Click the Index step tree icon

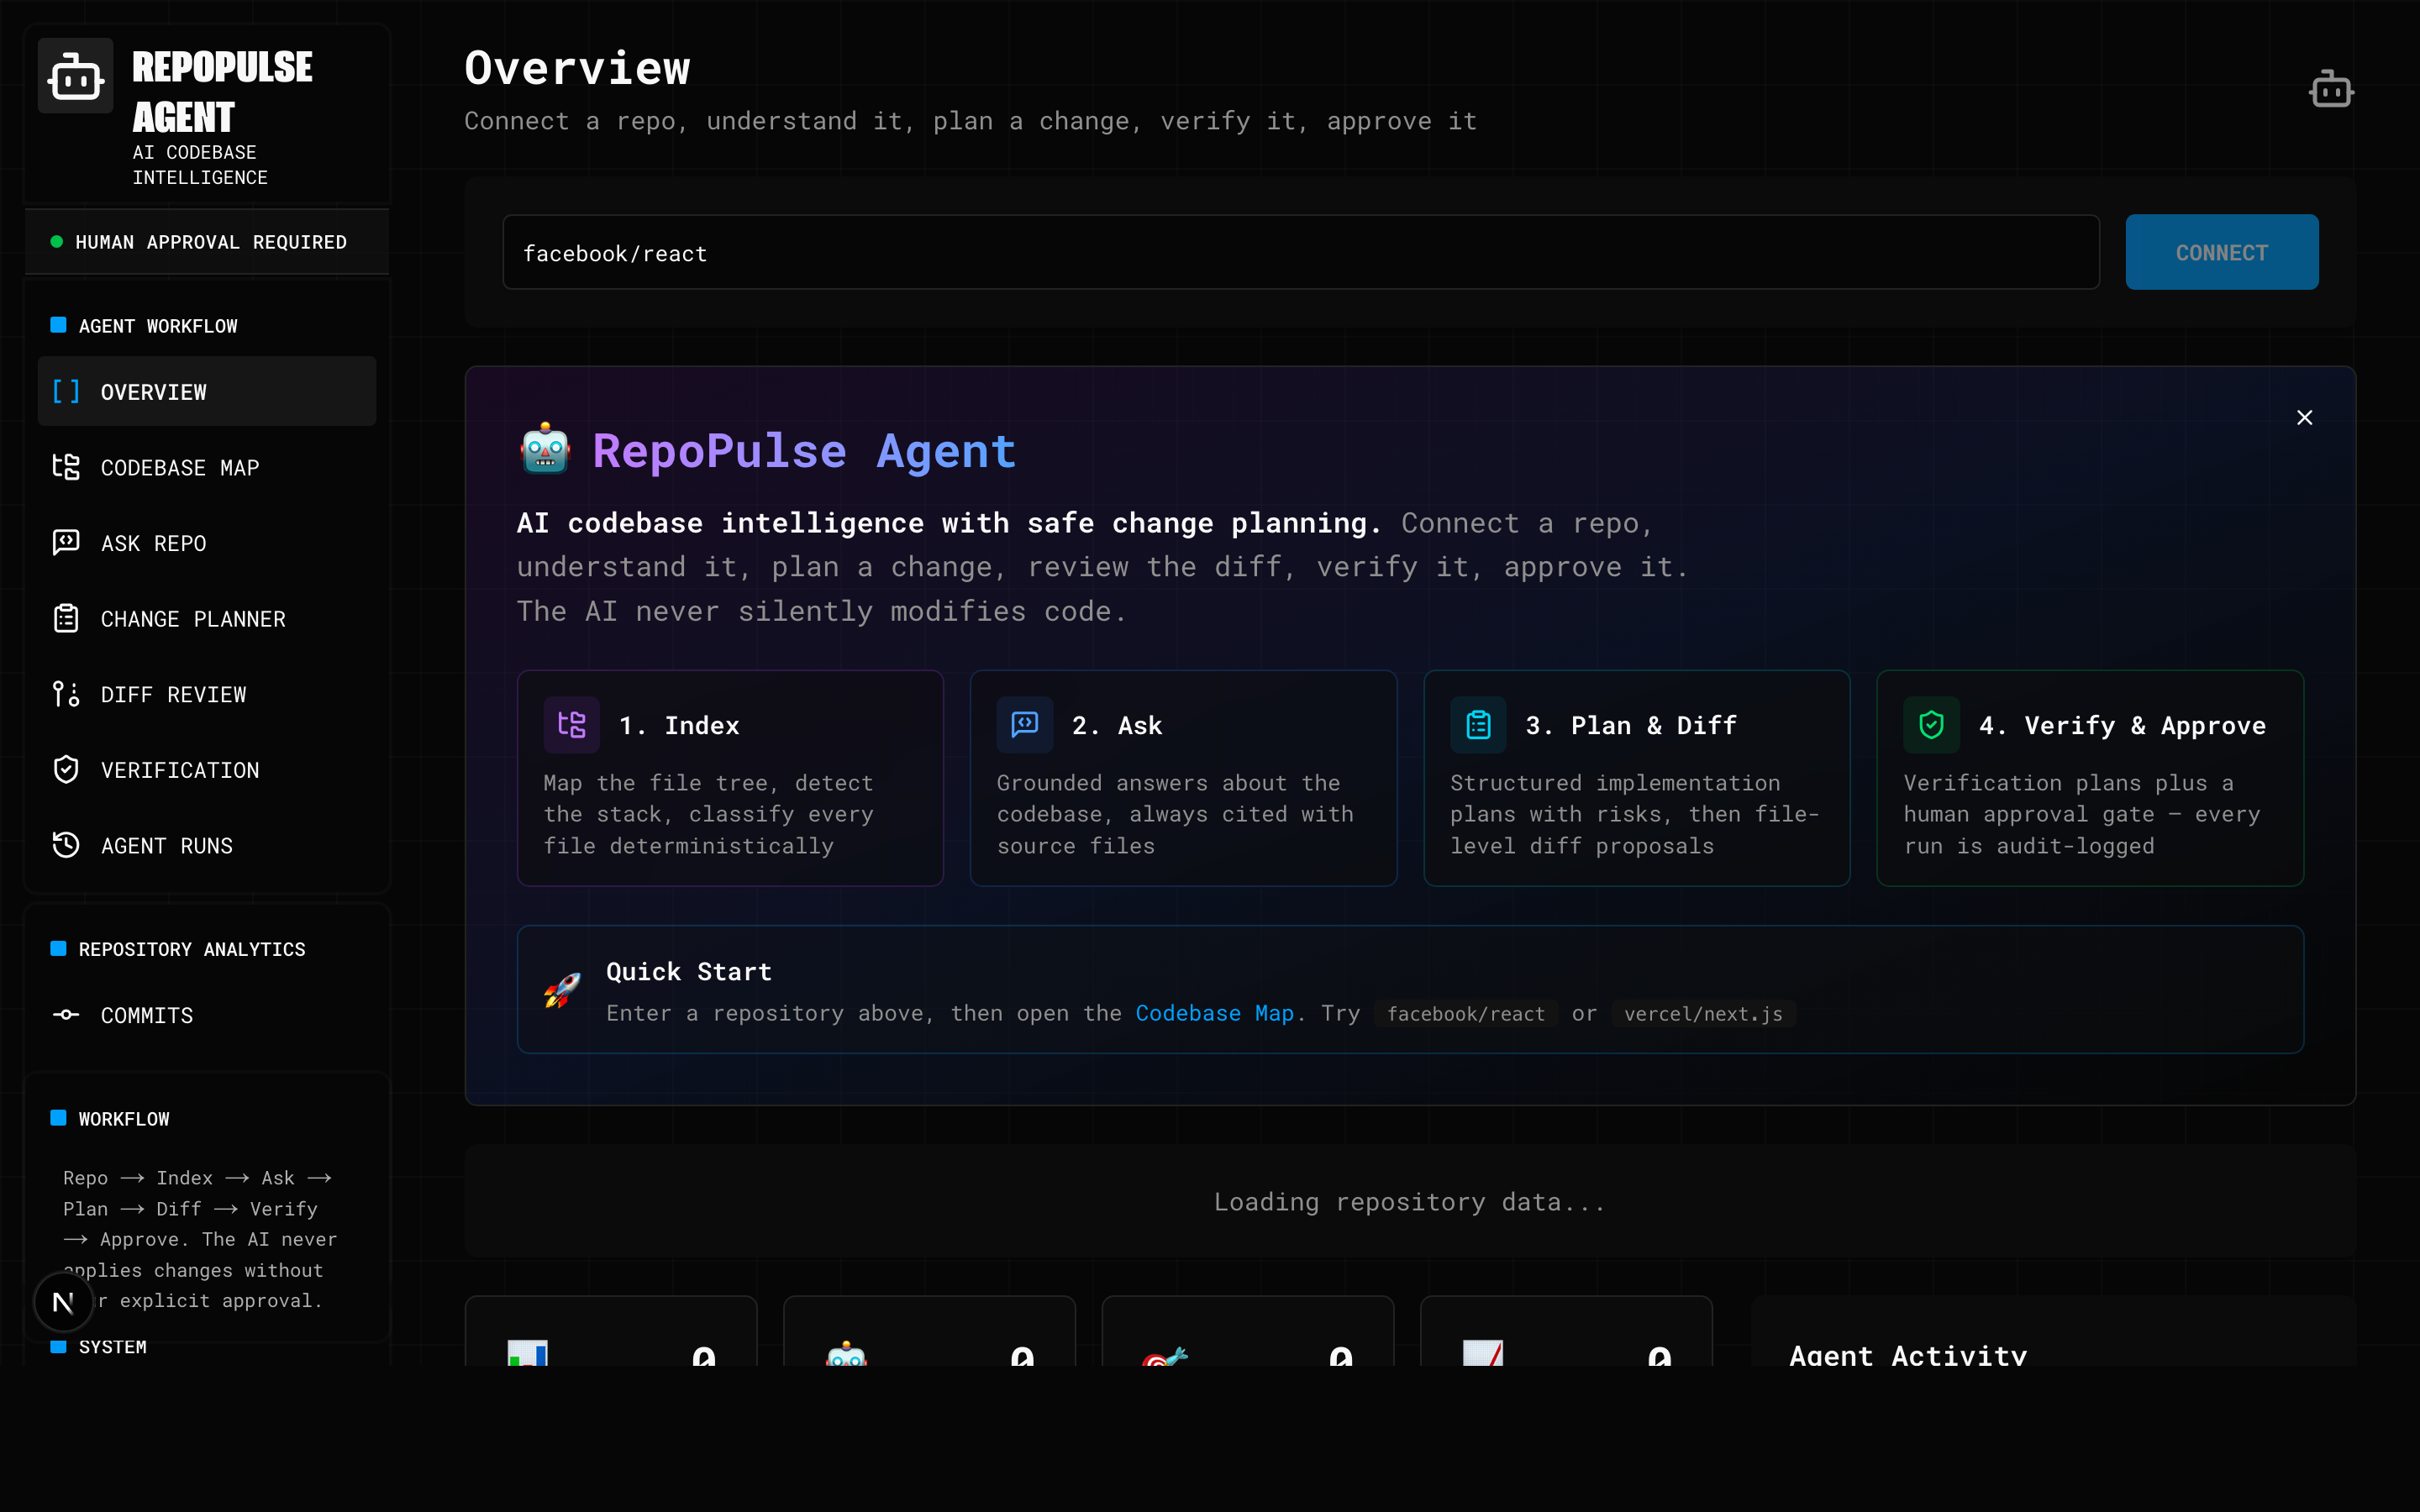[571, 725]
